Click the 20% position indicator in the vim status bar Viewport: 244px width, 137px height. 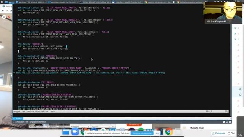227,112
